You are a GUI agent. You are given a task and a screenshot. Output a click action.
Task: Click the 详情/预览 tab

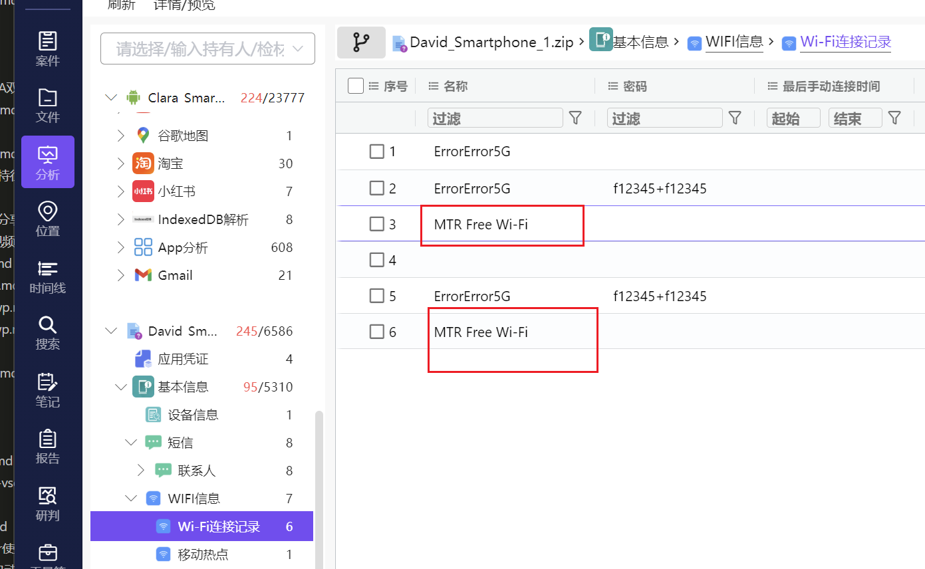pyautogui.click(x=184, y=6)
